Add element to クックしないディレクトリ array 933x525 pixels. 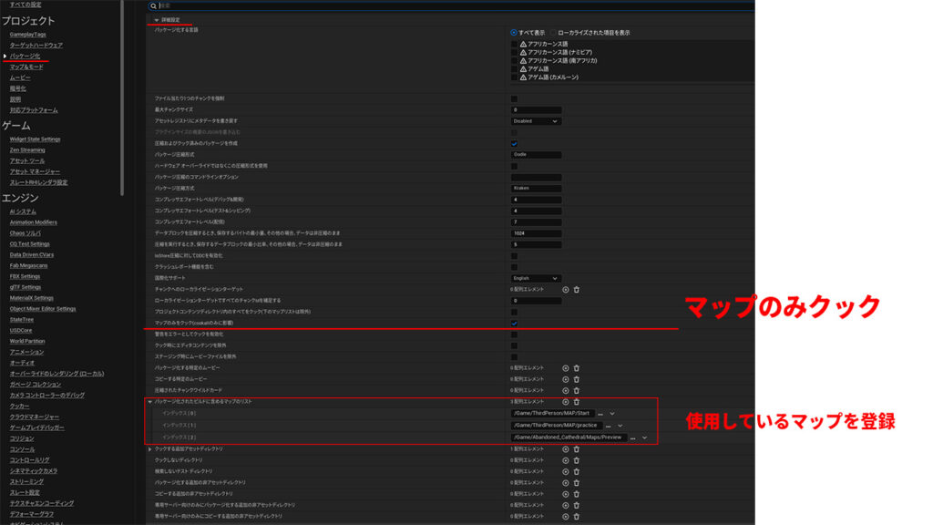pyautogui.click(x=565, y=460)
